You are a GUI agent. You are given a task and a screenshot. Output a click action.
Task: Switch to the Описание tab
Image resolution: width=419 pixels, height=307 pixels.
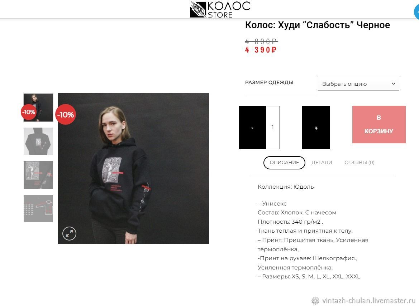(x=284, y=163)
